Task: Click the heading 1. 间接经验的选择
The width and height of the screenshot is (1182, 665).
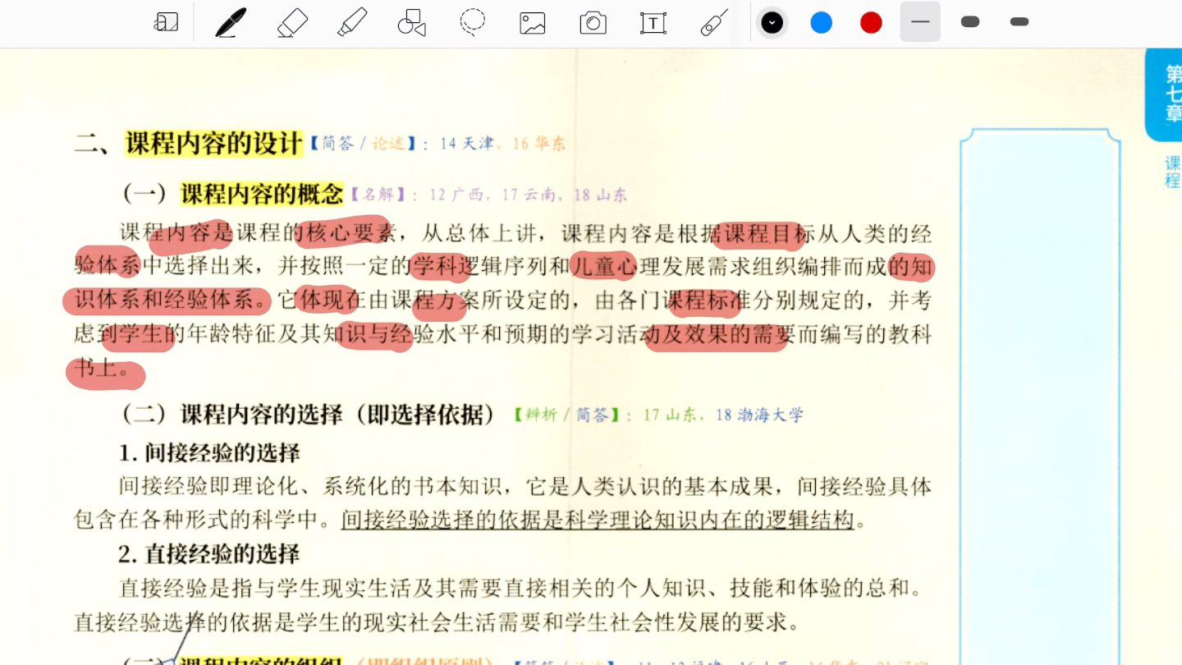Action: pyautogui.click(x=209, y=453)
